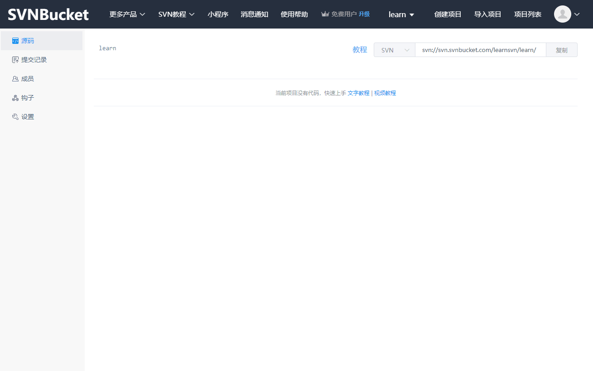Click the user avatar icon
593x371 pixels.
[x=562, y=14]
